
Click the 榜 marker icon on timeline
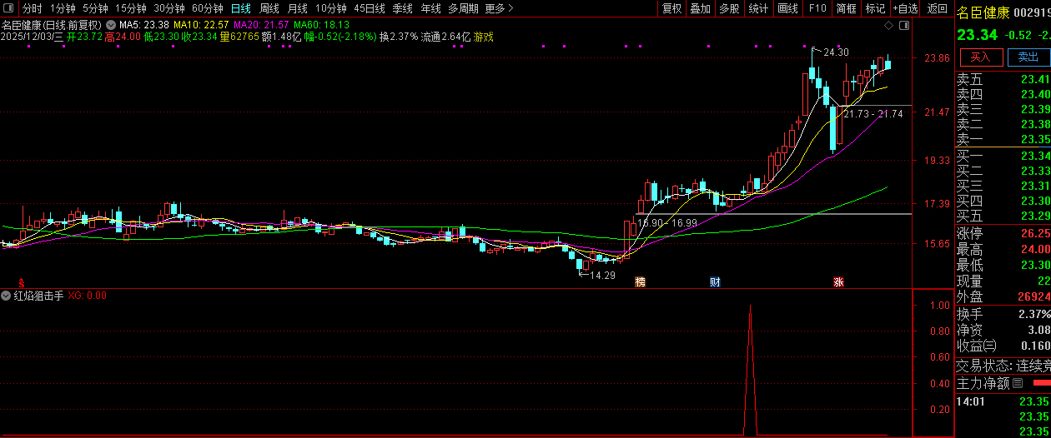640,281
